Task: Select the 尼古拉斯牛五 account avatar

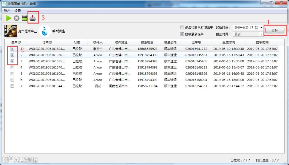Action: coord(10,31)
